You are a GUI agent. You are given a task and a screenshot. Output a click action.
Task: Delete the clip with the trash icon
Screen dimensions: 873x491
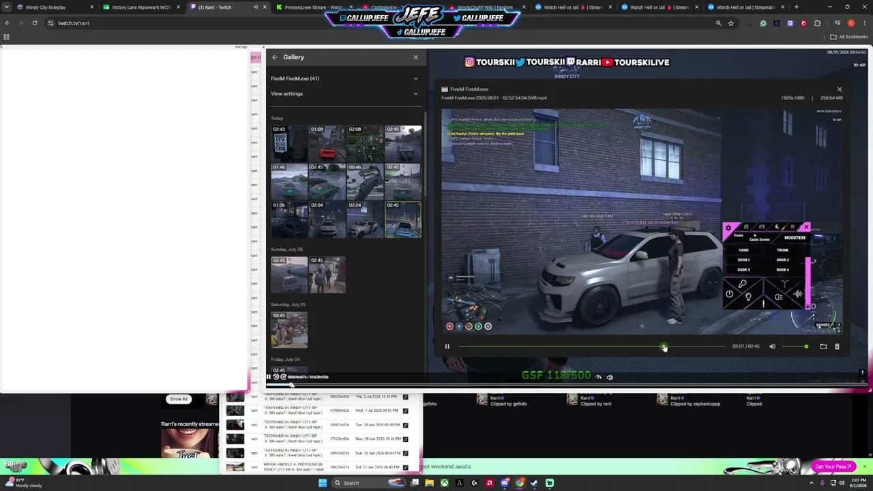click(837, 346)
